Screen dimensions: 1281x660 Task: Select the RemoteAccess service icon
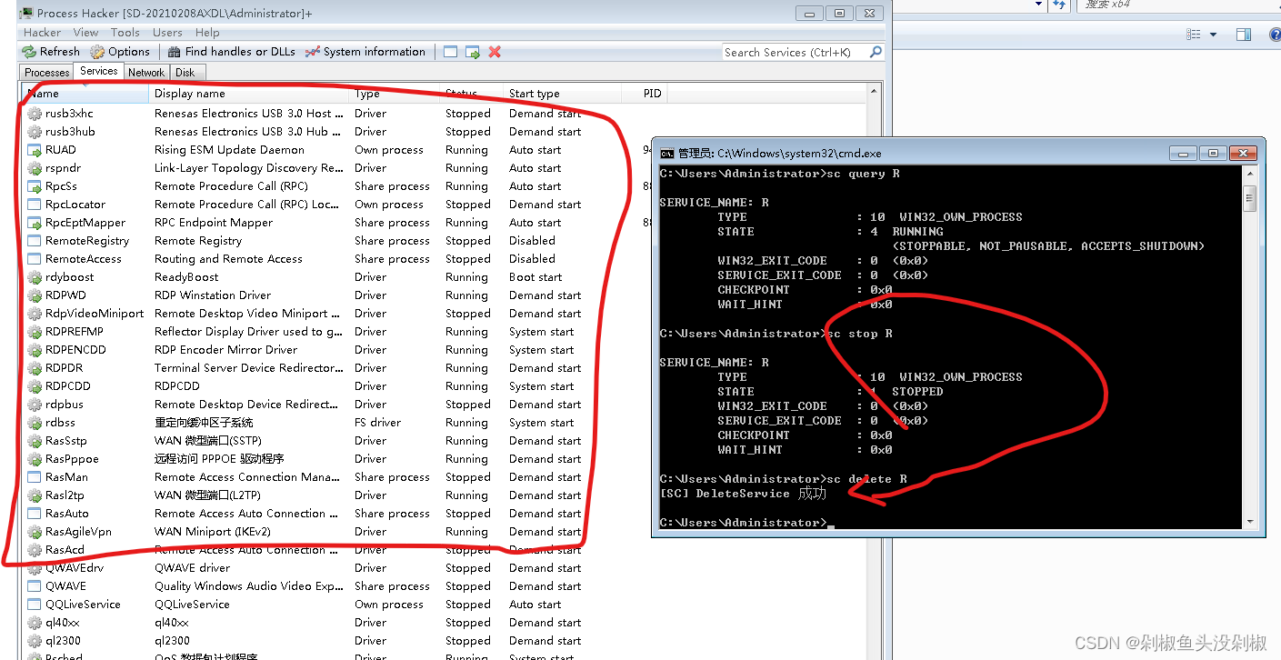(x=35, y=259)
